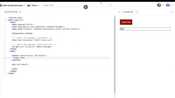
Task: Close the preview pane with the X
Action: click(x=171, y=12)
